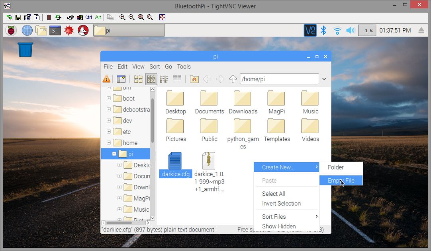Viewport: 431px width, 251px height.
Task: Open the Sort Files submenu
Action: [x=286, y=217]
